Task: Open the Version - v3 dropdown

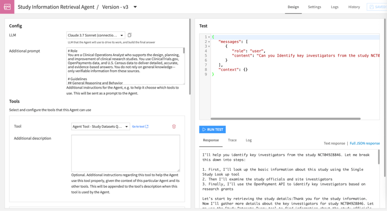Action: (x=135, y=7)
